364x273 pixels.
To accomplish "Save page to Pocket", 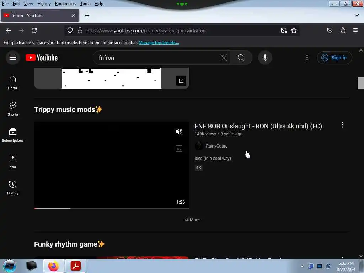I will [x=330, y=31].
